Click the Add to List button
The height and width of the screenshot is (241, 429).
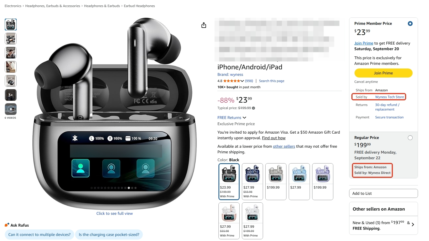[383, 193]
